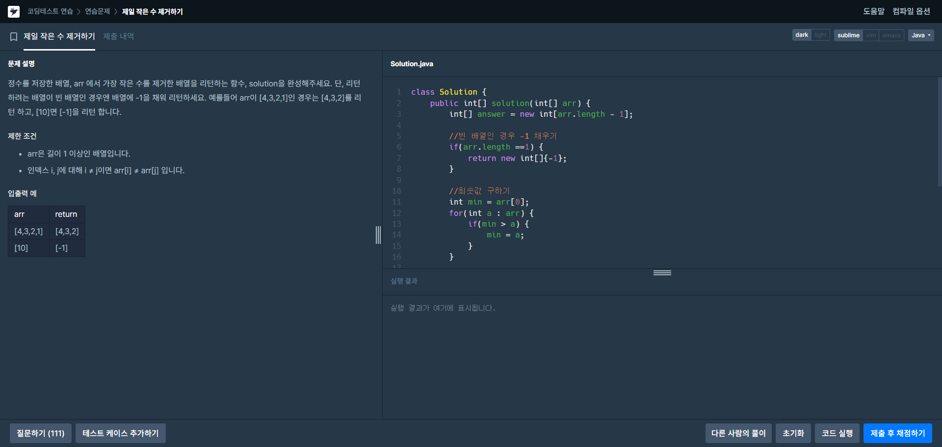Click the //최솟값 구하기 comment line

pyautogui.click(x=479, y=191)
